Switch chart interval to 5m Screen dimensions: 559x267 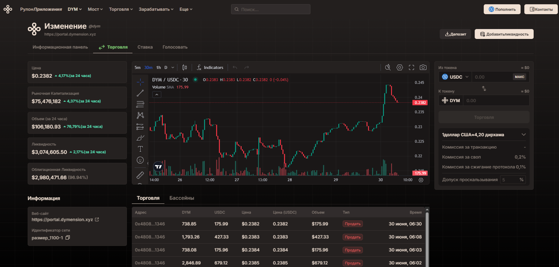pos(138,68)
